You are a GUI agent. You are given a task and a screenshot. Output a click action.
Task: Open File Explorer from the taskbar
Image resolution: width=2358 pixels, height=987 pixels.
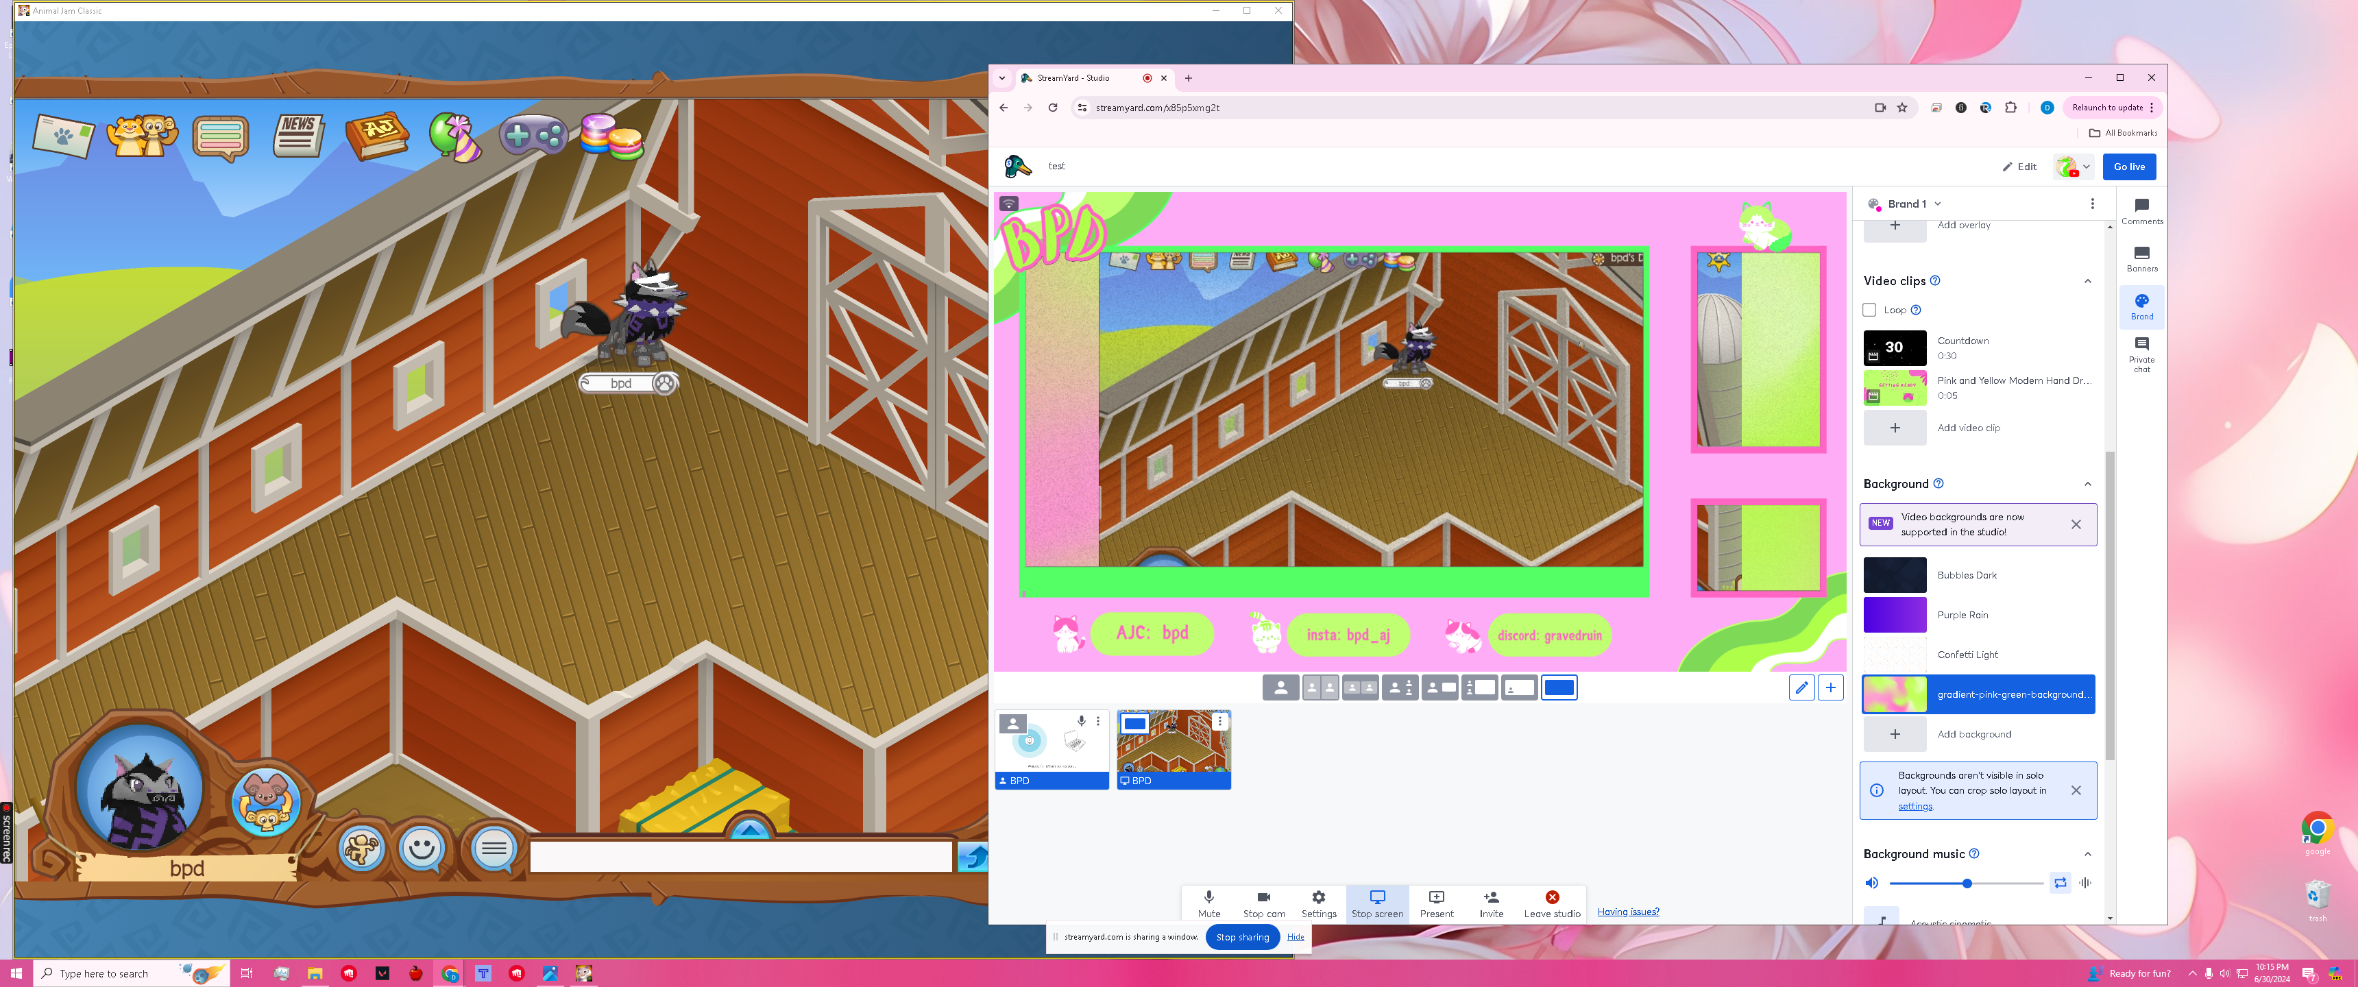(x=315, y=973)
